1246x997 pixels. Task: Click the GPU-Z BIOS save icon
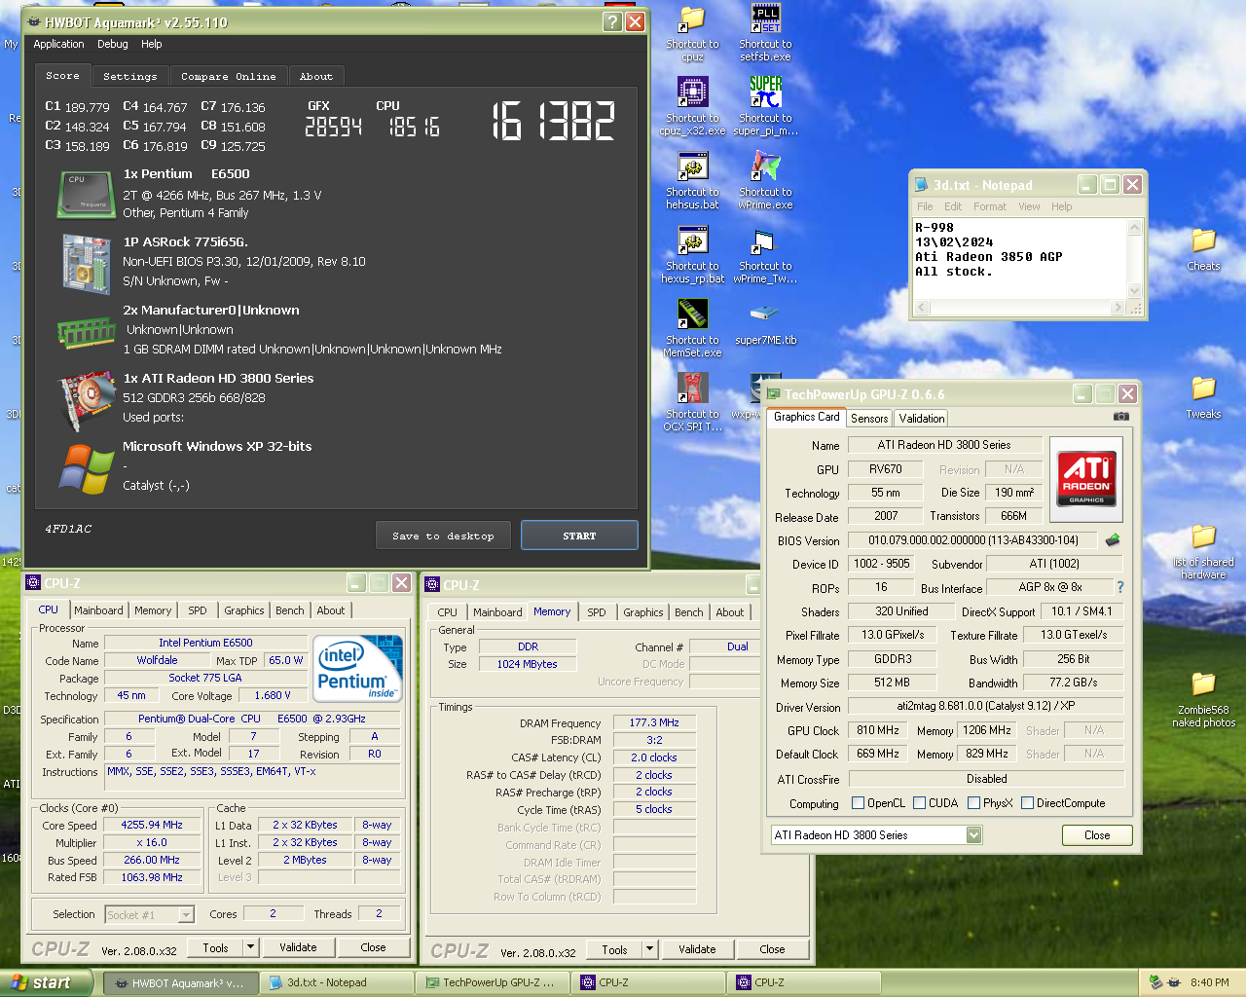(1113, 539)
